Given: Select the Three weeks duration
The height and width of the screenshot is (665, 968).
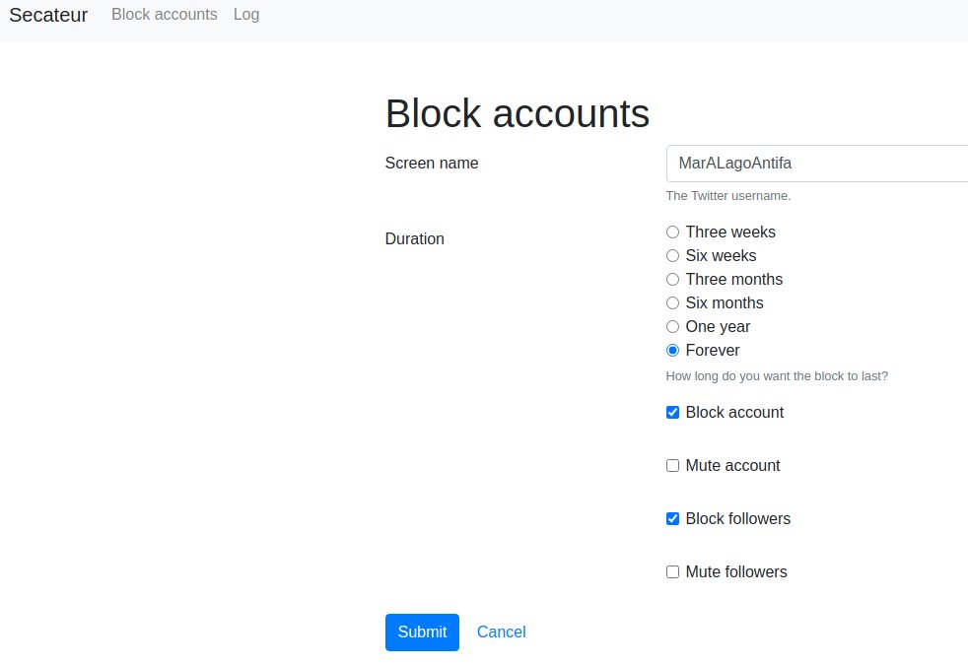Looking at the screenshot, I should [x=673, y=232].
